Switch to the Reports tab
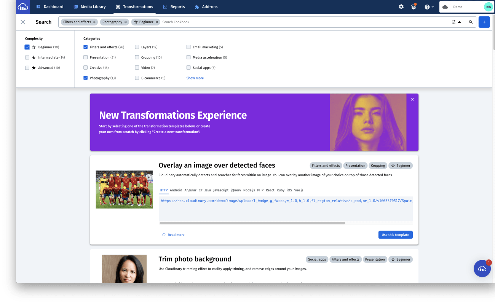This screenshot has width=495, height=304. [x=174, y=6]
